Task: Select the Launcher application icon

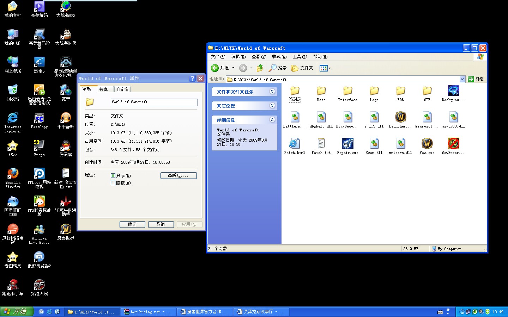Action: 401,117
